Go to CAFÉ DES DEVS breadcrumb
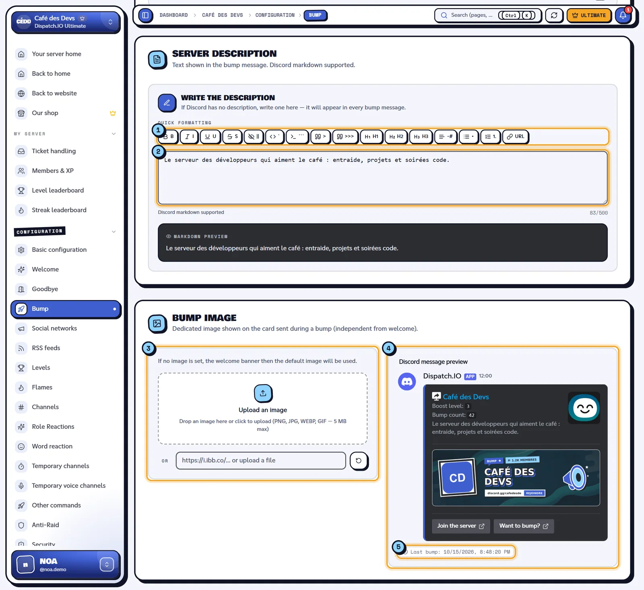Viewport: 644px width, 590px height. pos(223,15)
